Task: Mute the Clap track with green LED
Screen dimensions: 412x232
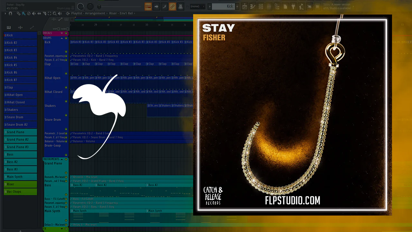Action: pyautogui.click(x=66, y=73)
